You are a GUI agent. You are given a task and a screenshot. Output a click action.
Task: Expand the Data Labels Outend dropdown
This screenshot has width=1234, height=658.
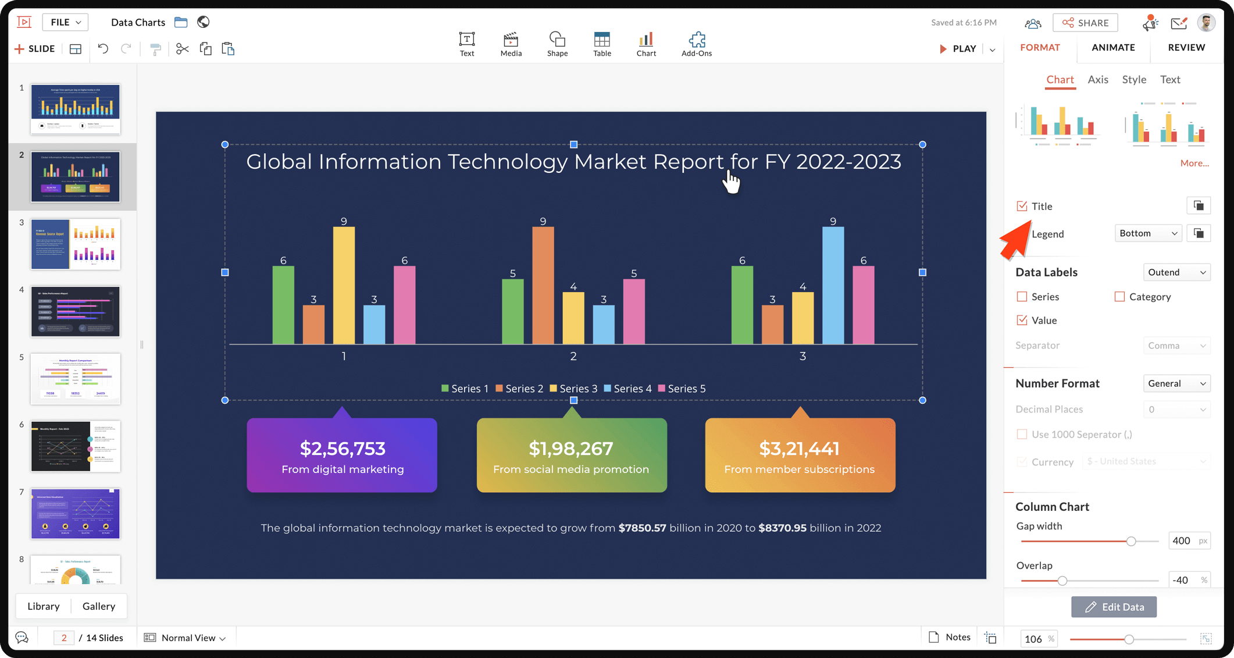(x=1176, y=272)
